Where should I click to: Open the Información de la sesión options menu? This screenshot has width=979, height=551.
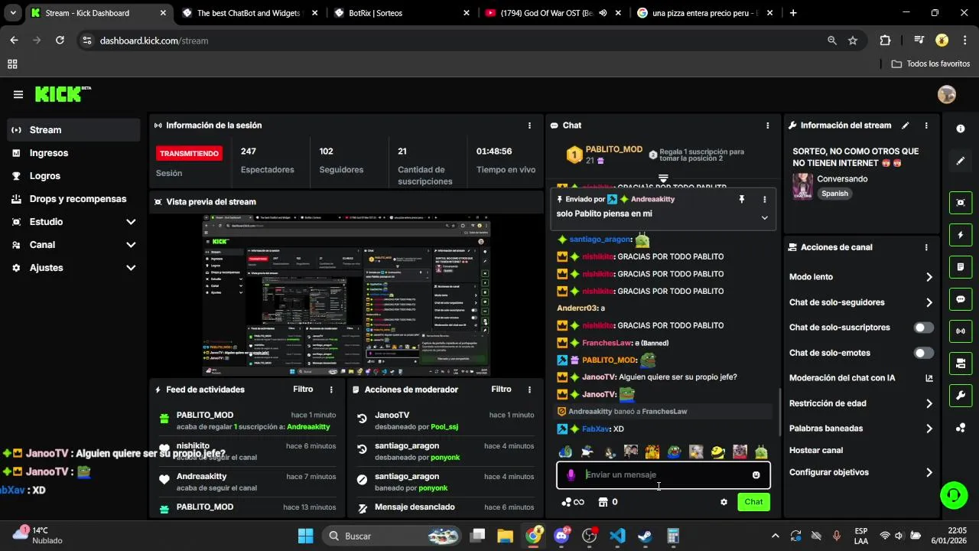point(529,126)
